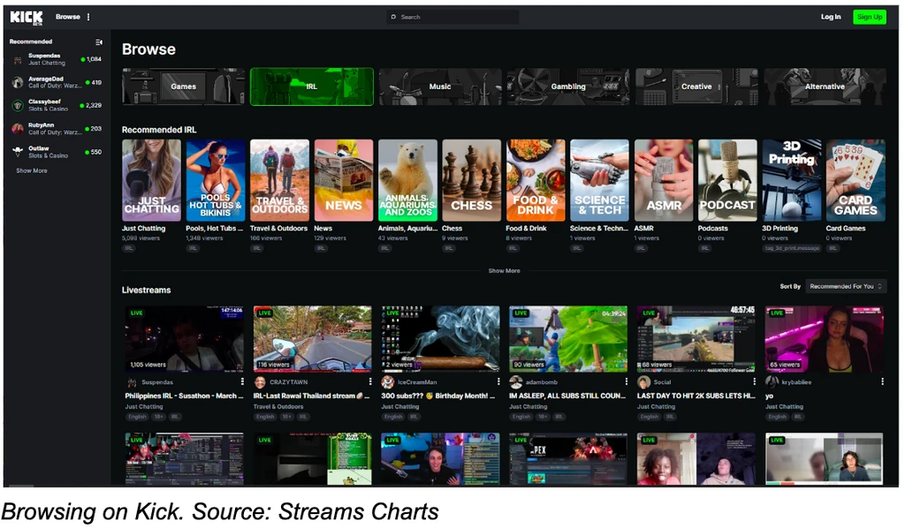Screen dimensions: 905x529
Task: Open options menu for adambomb stream
Action: tap(626, 382)
